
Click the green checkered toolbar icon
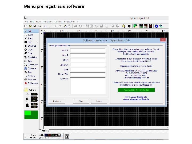(135, 26)
